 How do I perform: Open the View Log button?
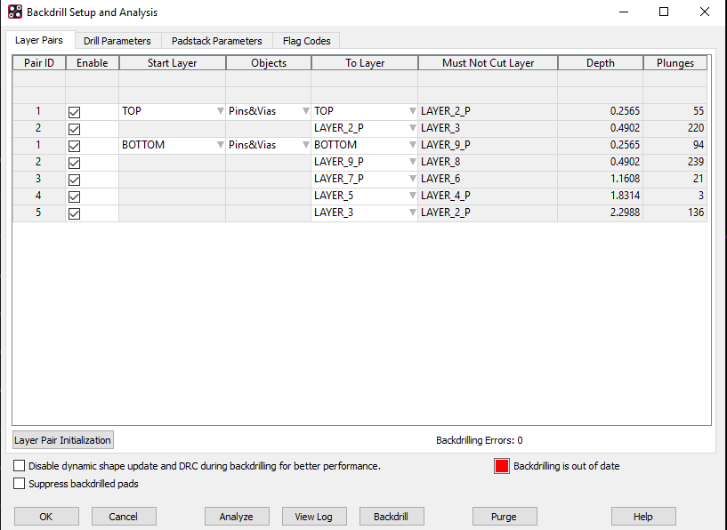(314, 517)
